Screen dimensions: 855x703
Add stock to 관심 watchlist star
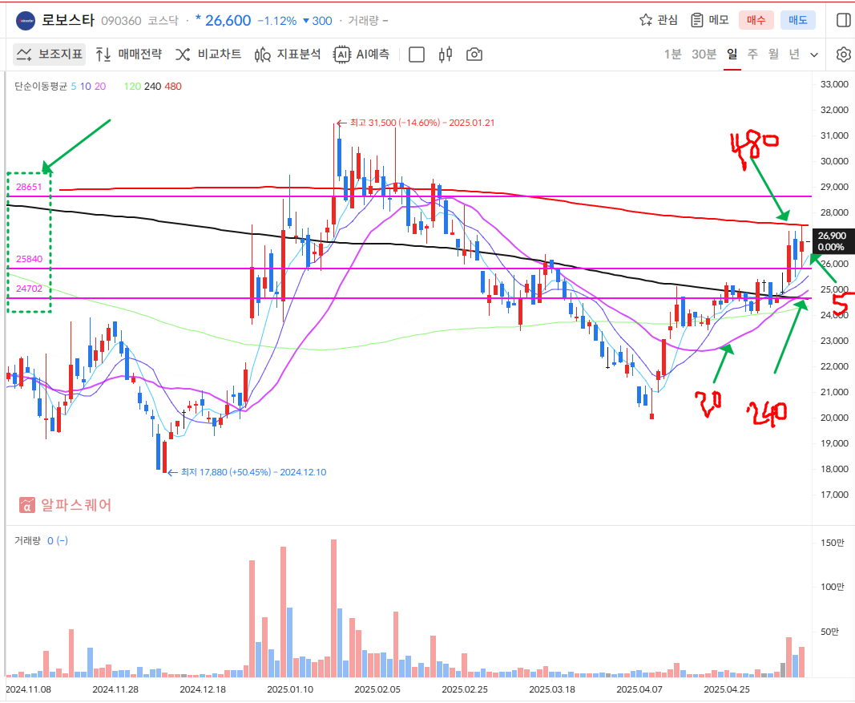646,20
